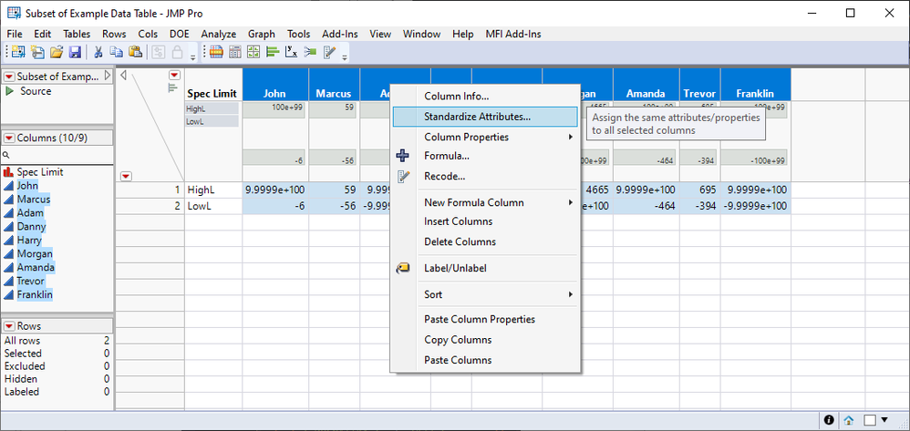
Task: Click the Distribution histogram toolbar icon
Action: [273, 53]
